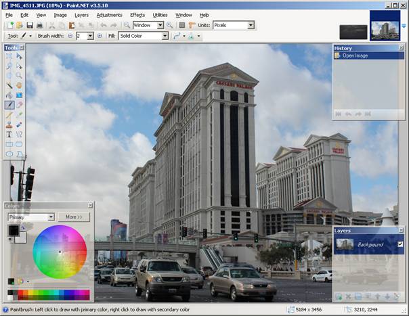Select the Rounded Rectangle shape tool

point(19,144)
